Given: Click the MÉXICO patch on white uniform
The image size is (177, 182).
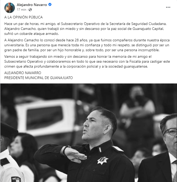Looking at the screenshot, I should click(16, 179).
